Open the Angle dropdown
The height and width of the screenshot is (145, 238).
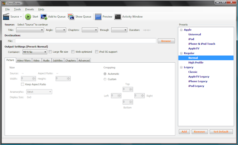[x=61, y=30]
